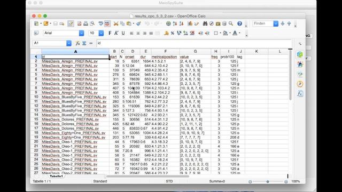Open the Borders dropdown arrow
The height and width of the screenshot is (192, 342).
(x=220, y=33)
